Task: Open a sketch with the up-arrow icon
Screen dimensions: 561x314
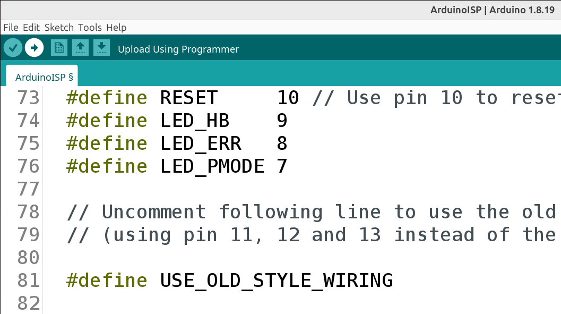Action: pos(80,48)
